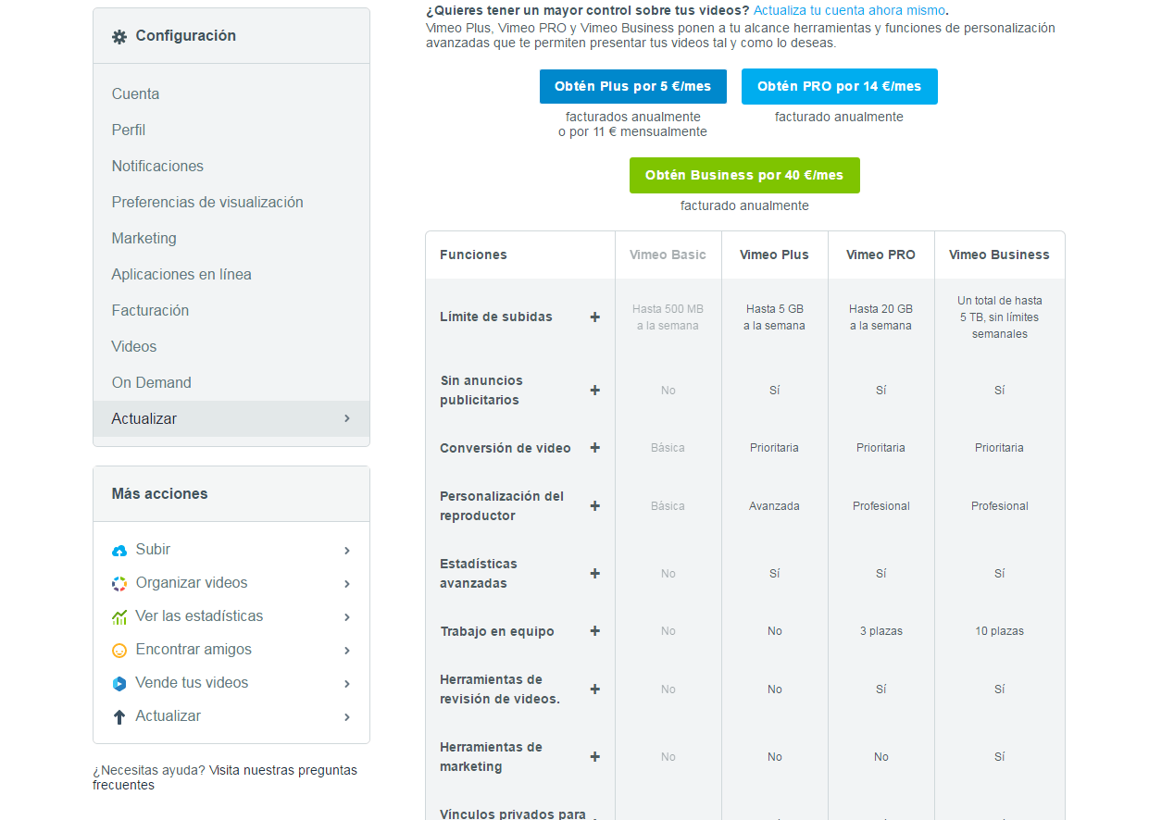Click chevron next to Subir action

[347, 551]
